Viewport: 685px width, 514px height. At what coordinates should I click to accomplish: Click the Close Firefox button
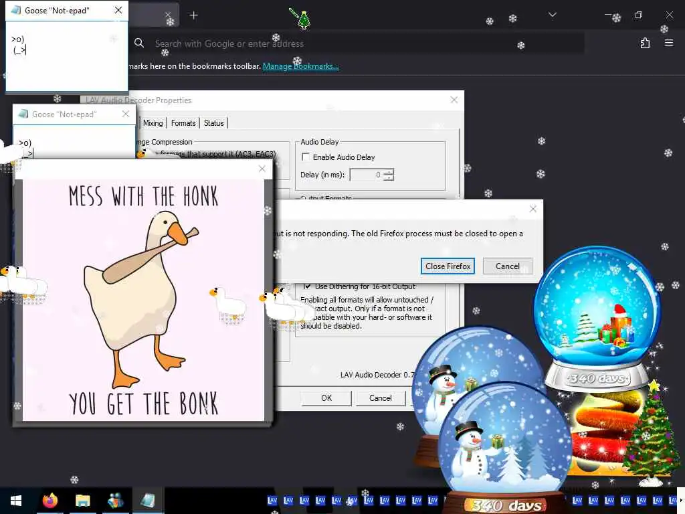coord(448,266)
